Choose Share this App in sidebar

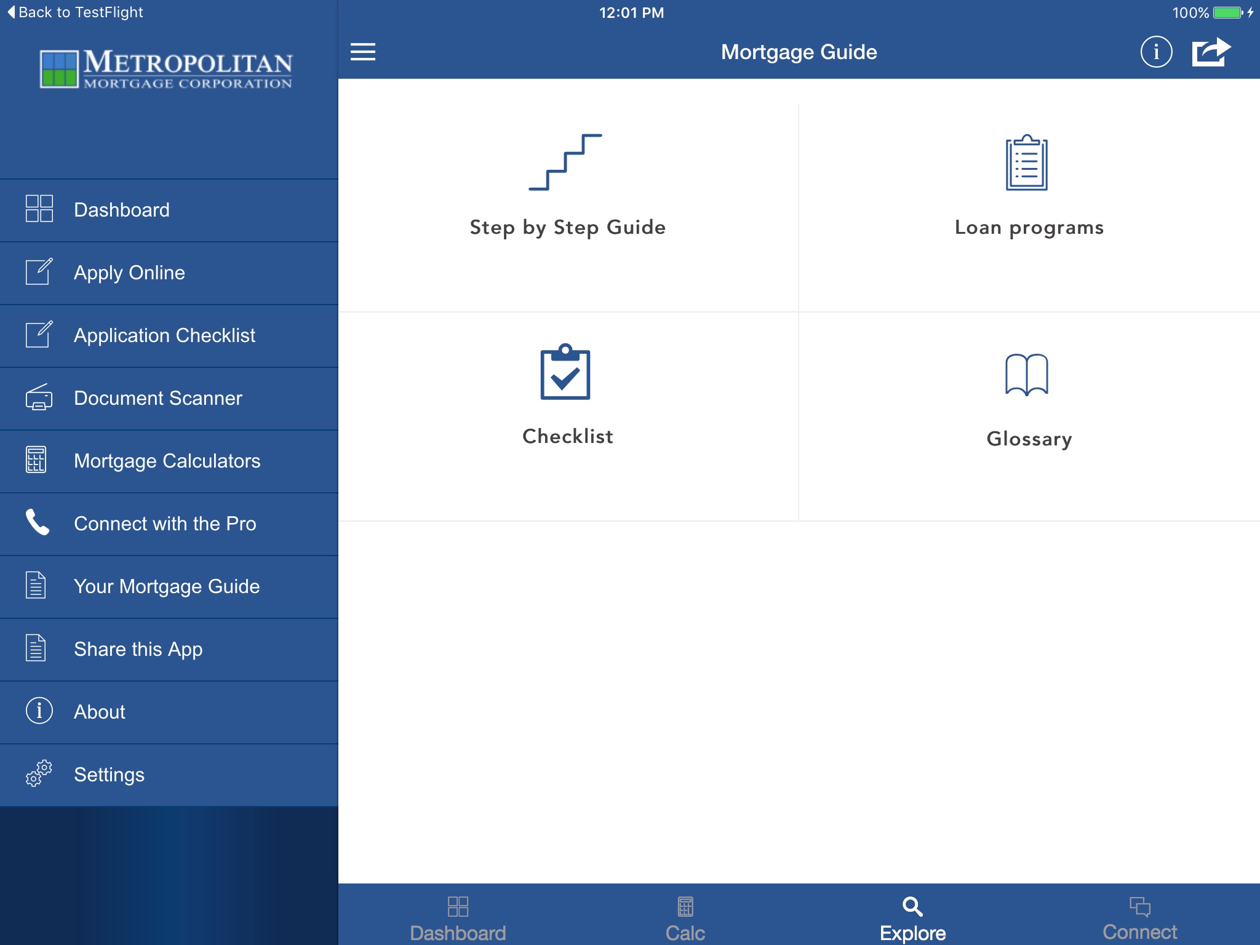coord(138,649)
